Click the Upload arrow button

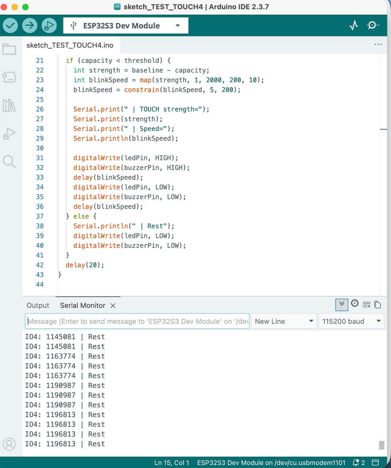(30, 25)
